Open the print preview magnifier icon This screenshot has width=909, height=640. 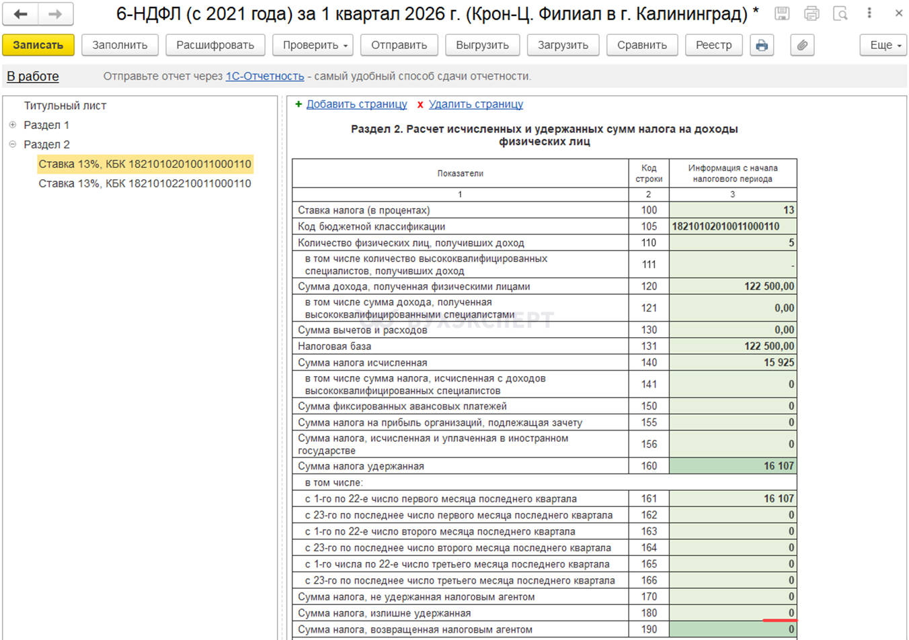coord(840,13)
